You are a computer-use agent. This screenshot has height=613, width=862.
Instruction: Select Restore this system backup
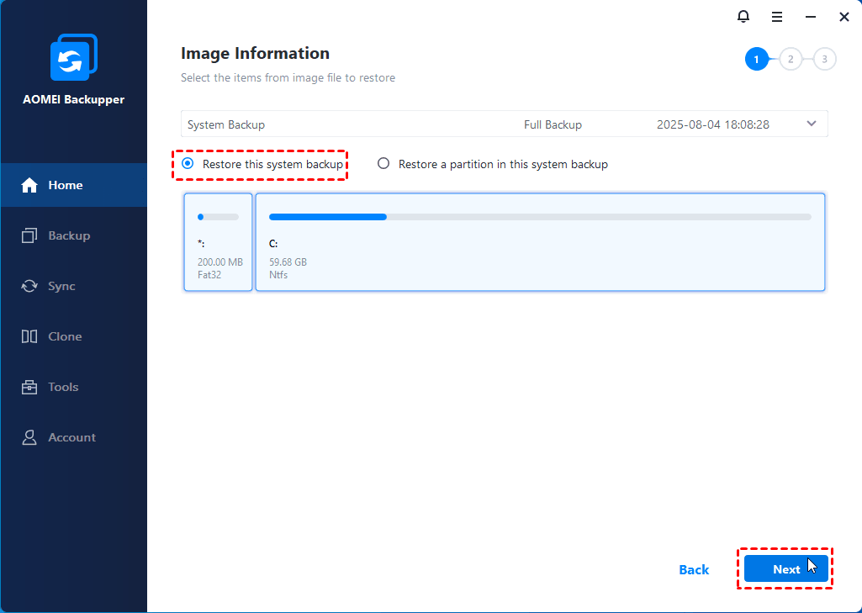coord(262,164)
